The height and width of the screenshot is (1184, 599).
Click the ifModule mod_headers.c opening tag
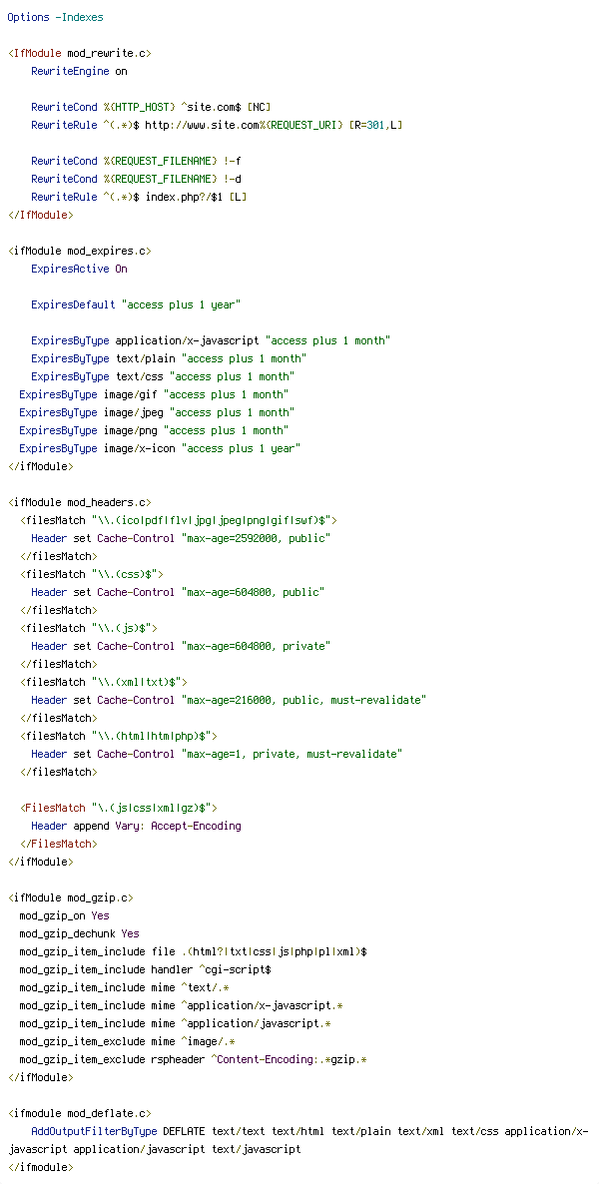coord(79,502)
